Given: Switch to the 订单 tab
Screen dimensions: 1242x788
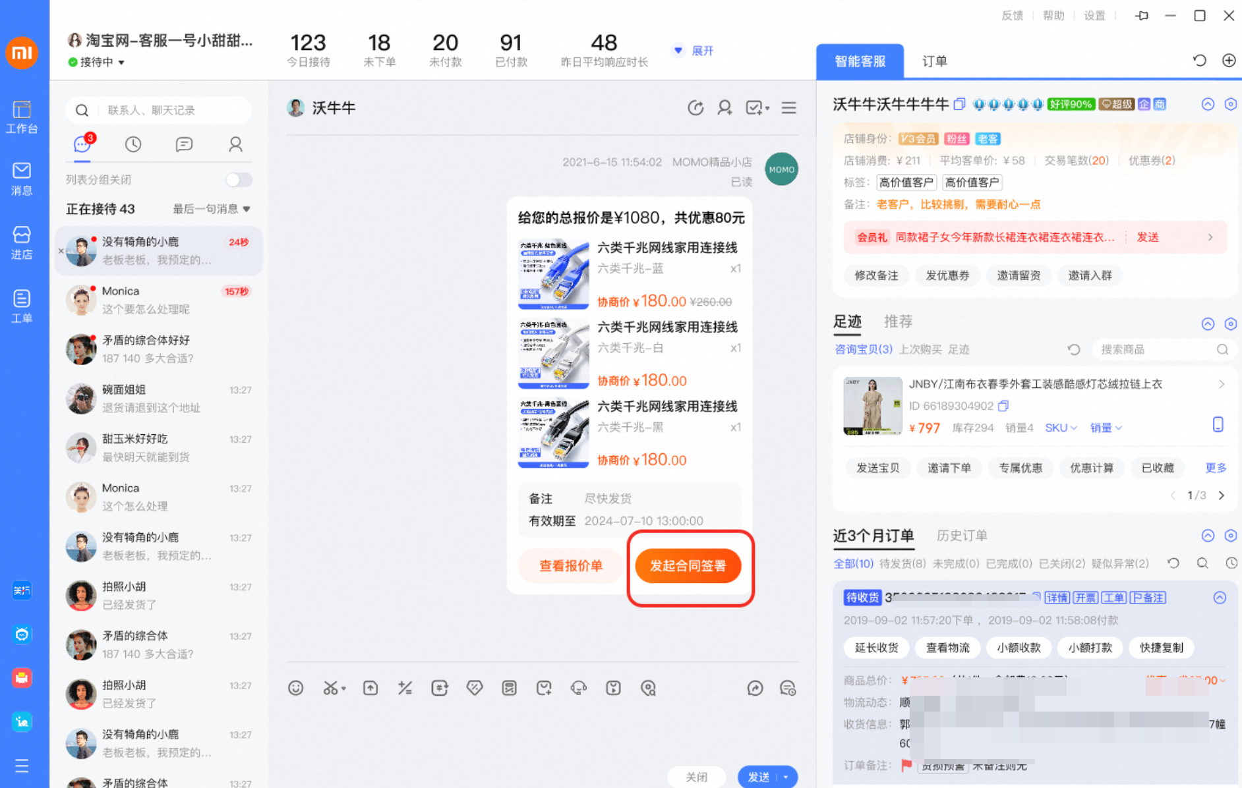Looking at the screenshot, I should coord(934,61).
